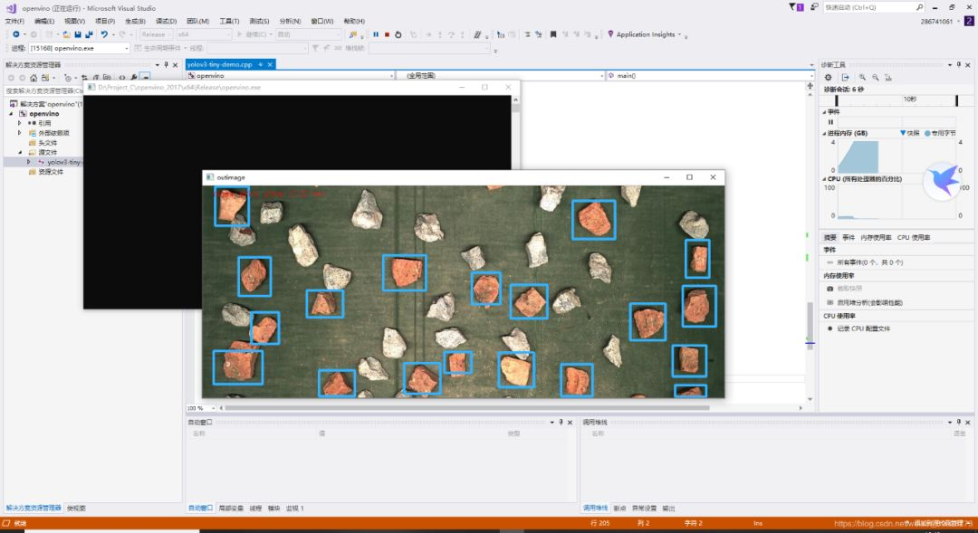The image size is (978, 533).
Task: Pin the auto window panel
Action: (x=561, y=422)
